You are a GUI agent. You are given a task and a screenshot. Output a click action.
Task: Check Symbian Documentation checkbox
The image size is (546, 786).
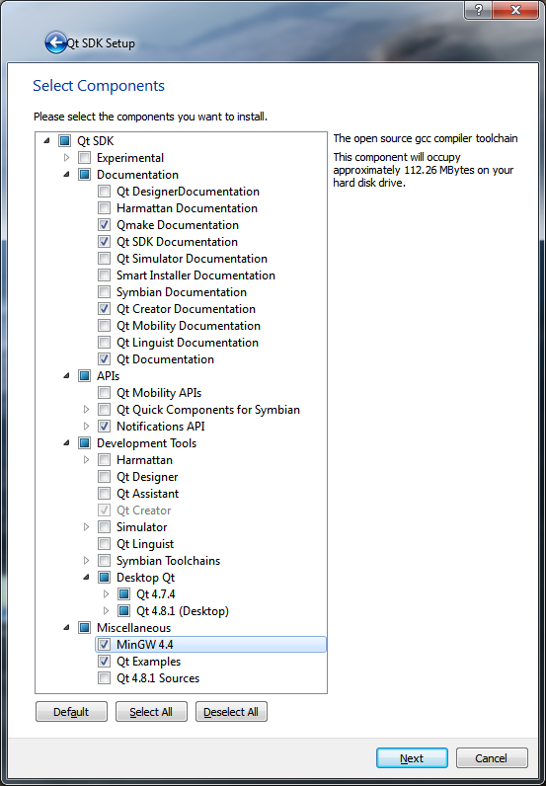tap(104, 292)
